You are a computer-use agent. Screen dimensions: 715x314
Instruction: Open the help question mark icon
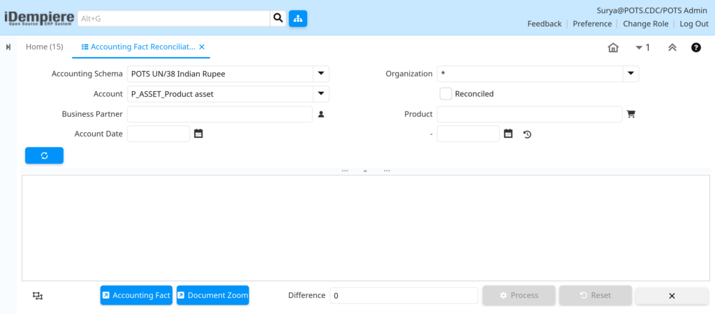tap(696, 47)
